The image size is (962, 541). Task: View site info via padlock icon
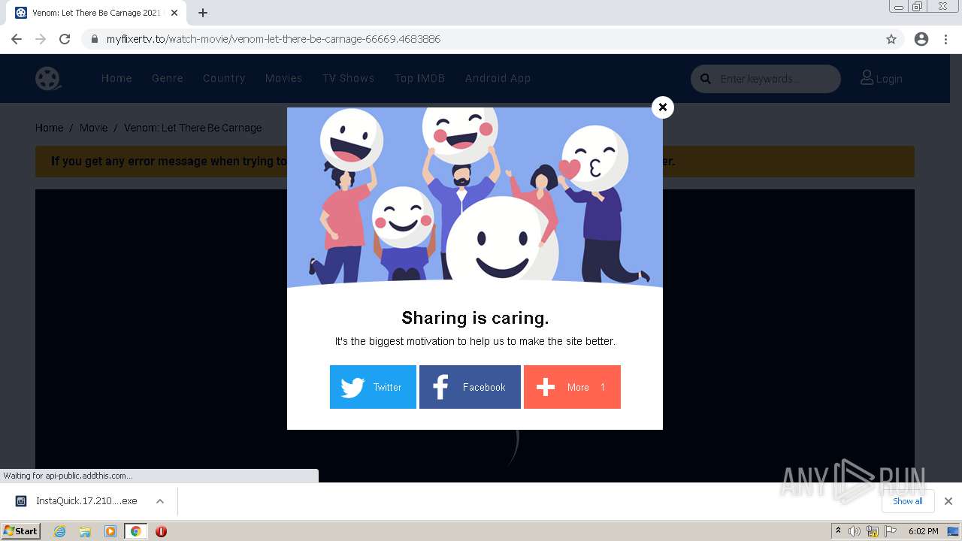pos(95,39)
